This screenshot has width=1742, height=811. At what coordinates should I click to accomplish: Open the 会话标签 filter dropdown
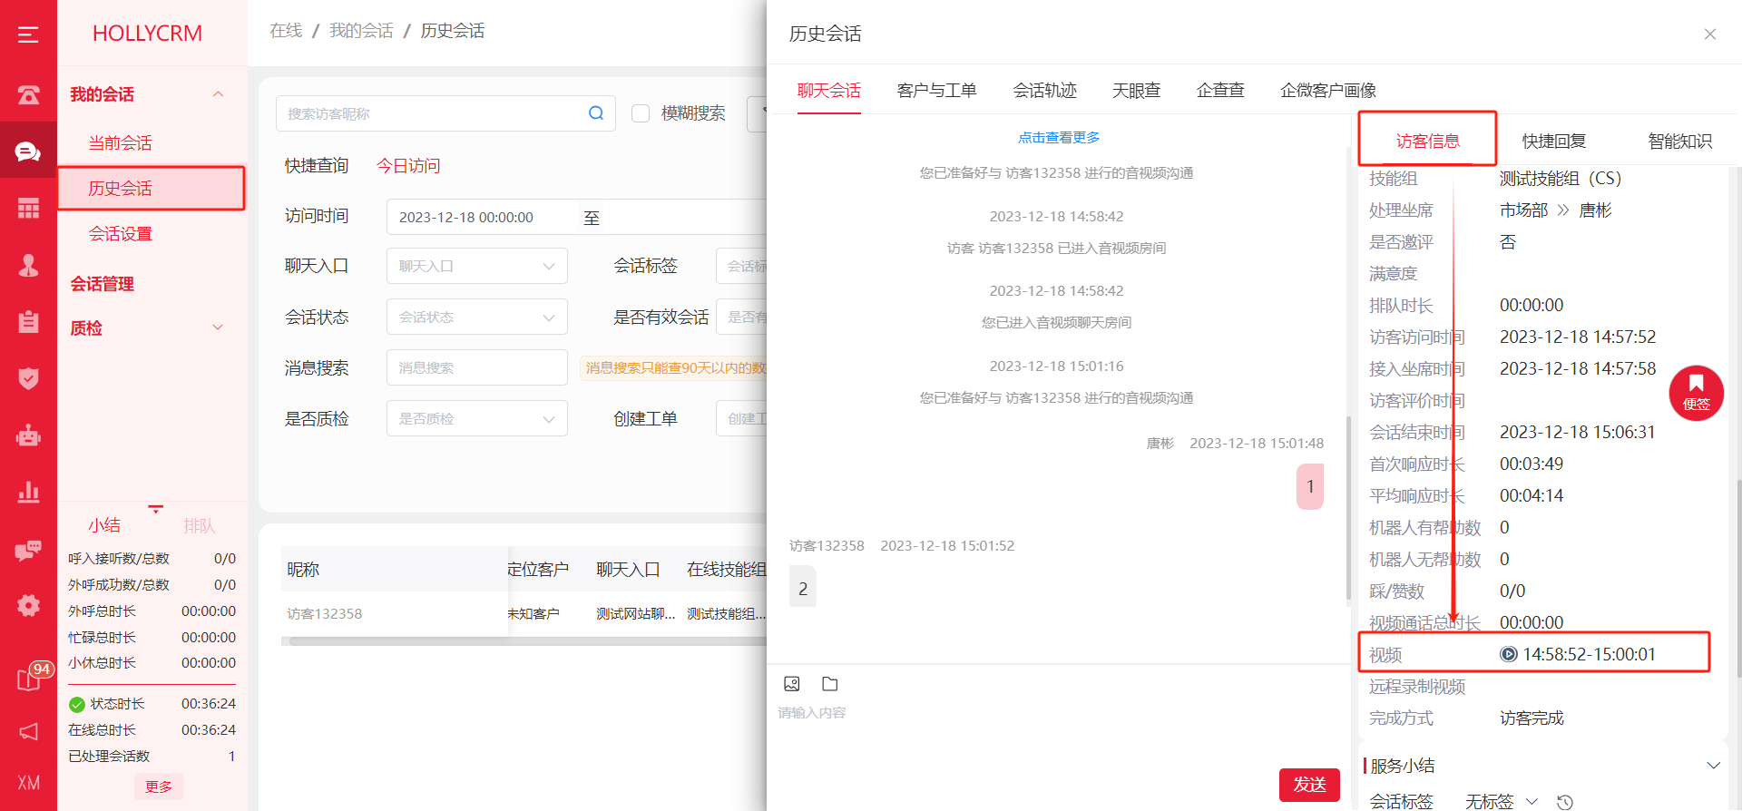(741, 266)
